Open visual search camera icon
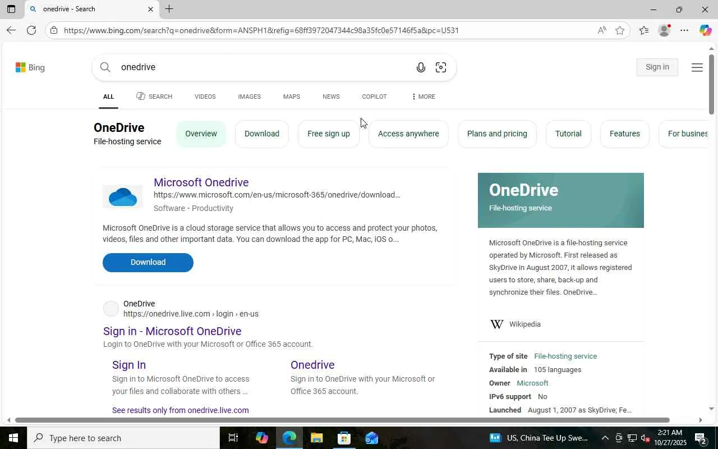Image resolution: width=718 pixels, height=449 pixels. pos(441,67)
